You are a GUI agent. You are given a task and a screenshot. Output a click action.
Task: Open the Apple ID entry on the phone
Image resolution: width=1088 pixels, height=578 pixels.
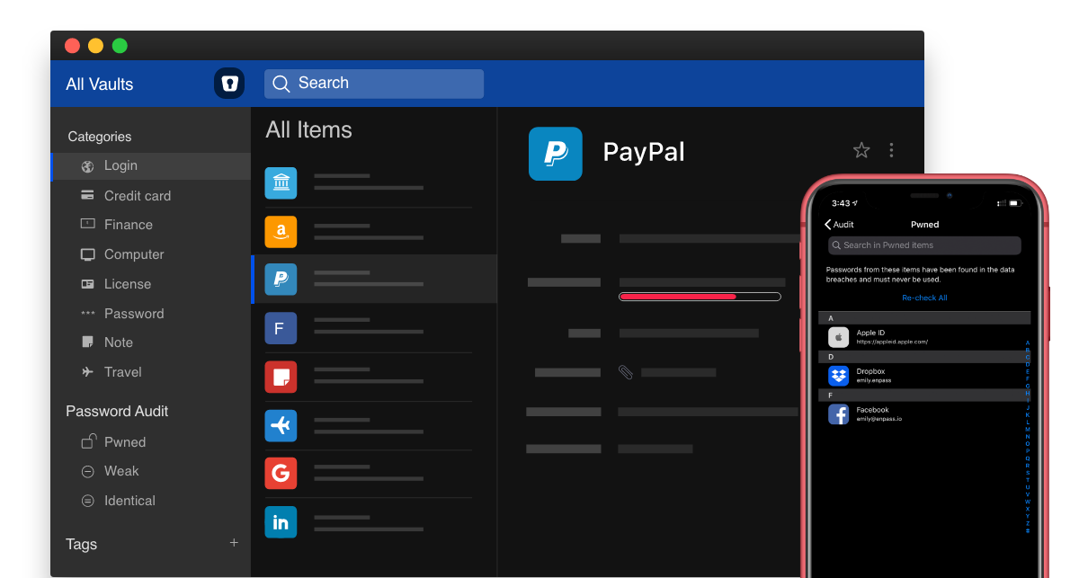click(924, 337)
